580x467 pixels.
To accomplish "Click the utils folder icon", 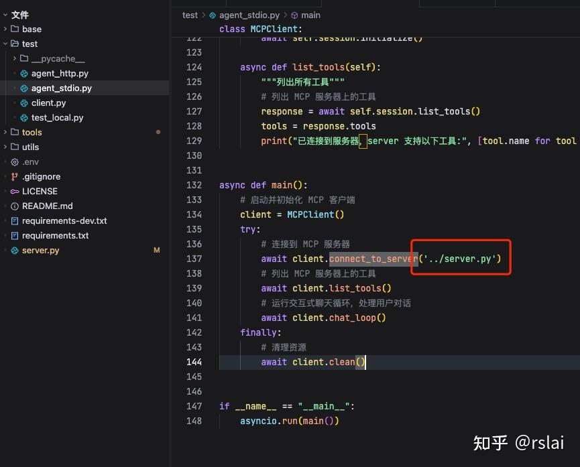I will click(15, 147).
